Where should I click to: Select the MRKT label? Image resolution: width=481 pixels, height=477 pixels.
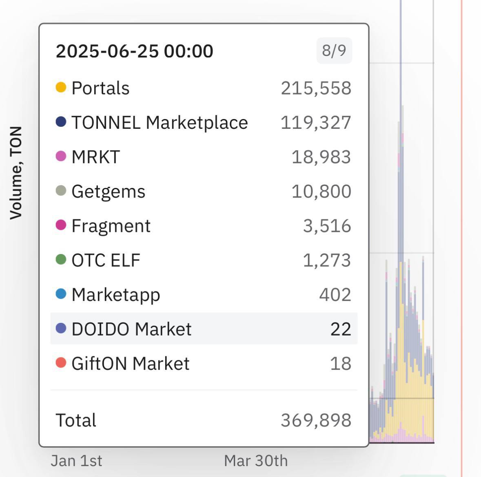click(x=95, y=157)
